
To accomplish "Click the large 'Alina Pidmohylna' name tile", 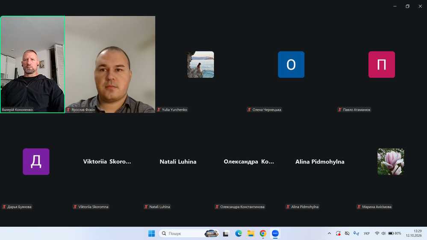I will point(320,161).
